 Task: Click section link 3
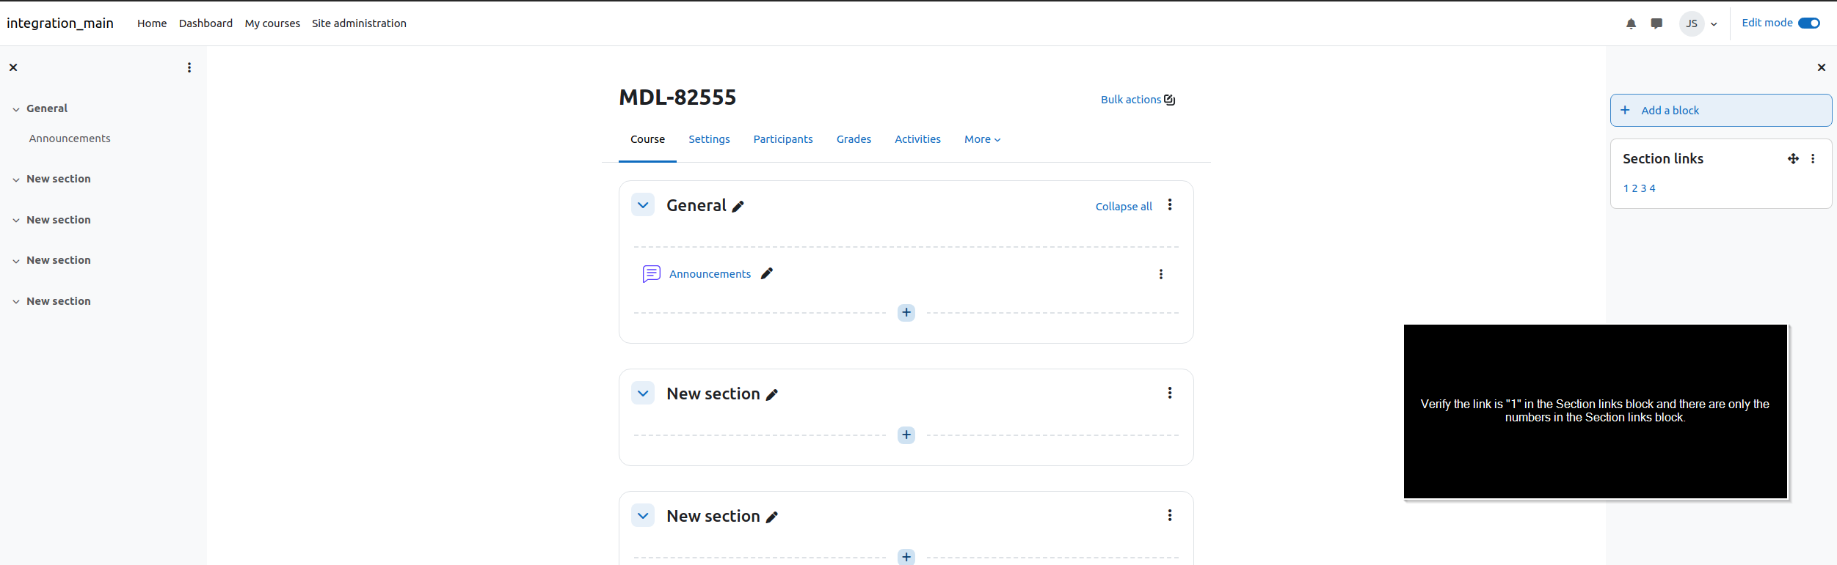(x=1643, y=188)
